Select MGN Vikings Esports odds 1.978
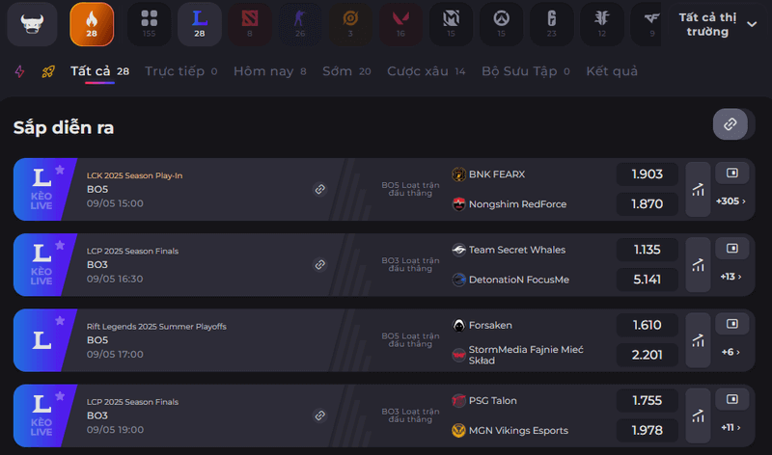This screenshot has height=455, width=772. point(648,430)
